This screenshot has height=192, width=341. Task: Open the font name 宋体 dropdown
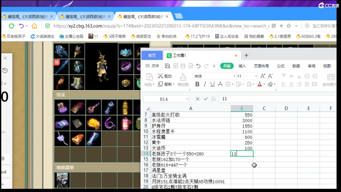[x=234, y=76]
